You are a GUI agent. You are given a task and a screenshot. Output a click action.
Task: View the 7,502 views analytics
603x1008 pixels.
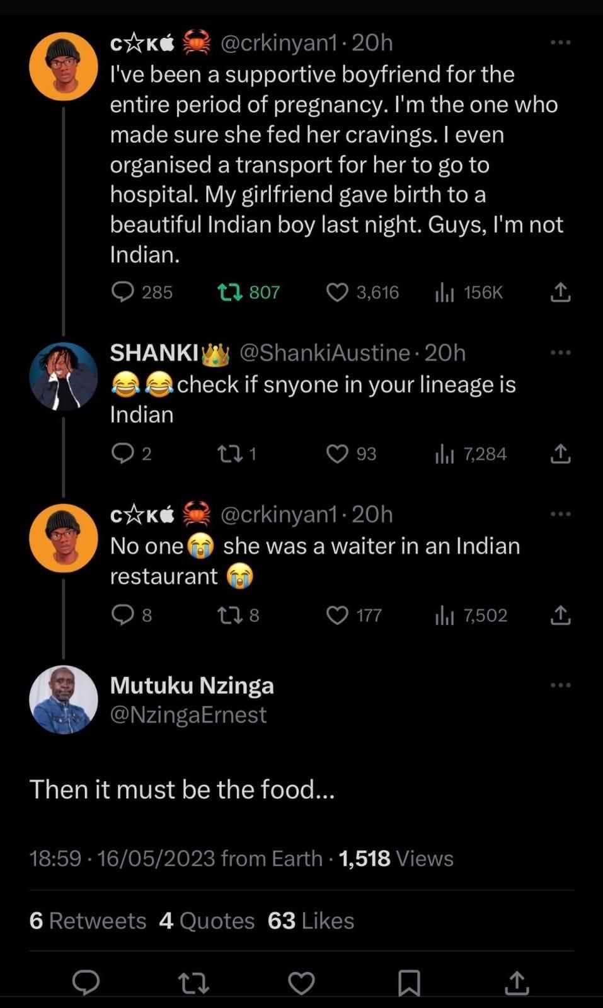pos(445,615)
